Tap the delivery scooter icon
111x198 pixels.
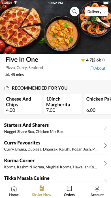point(8,75)
